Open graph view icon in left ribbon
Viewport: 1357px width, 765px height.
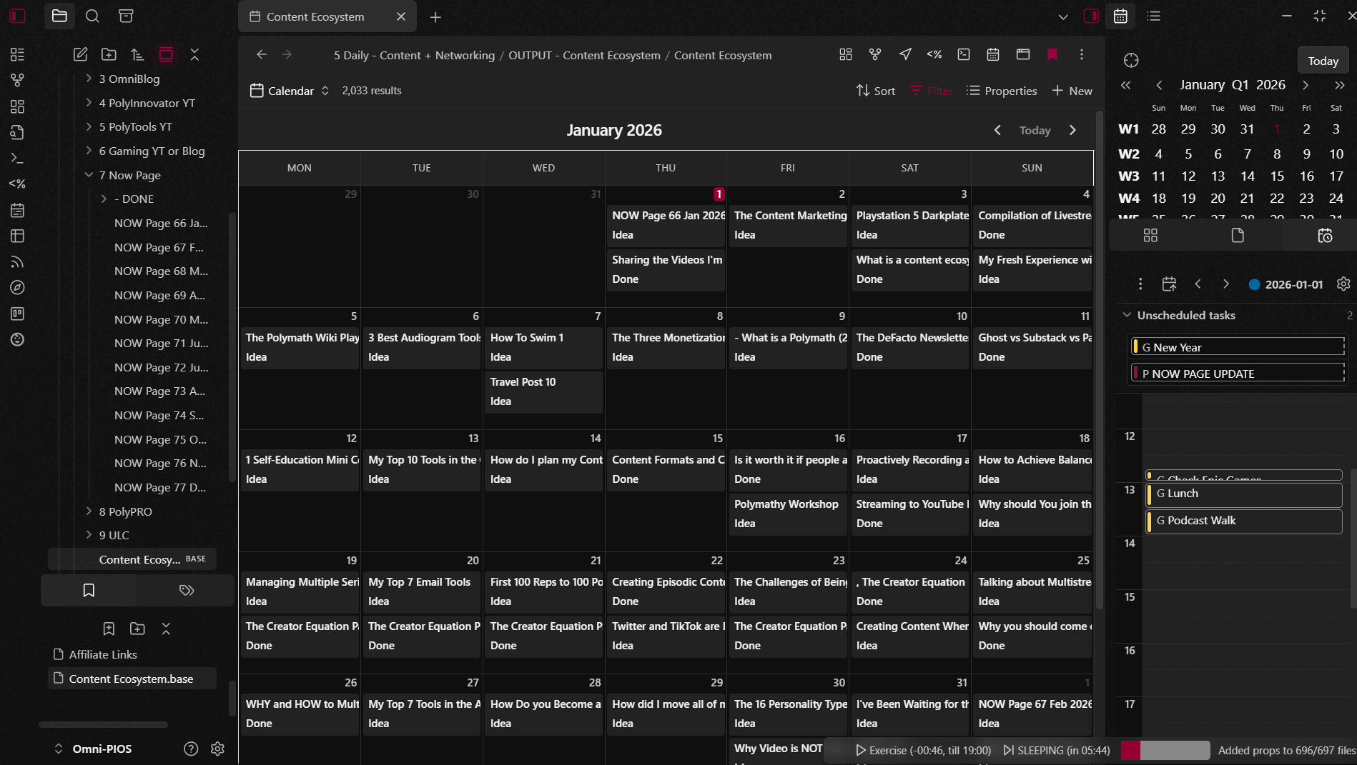coord(17,80)
